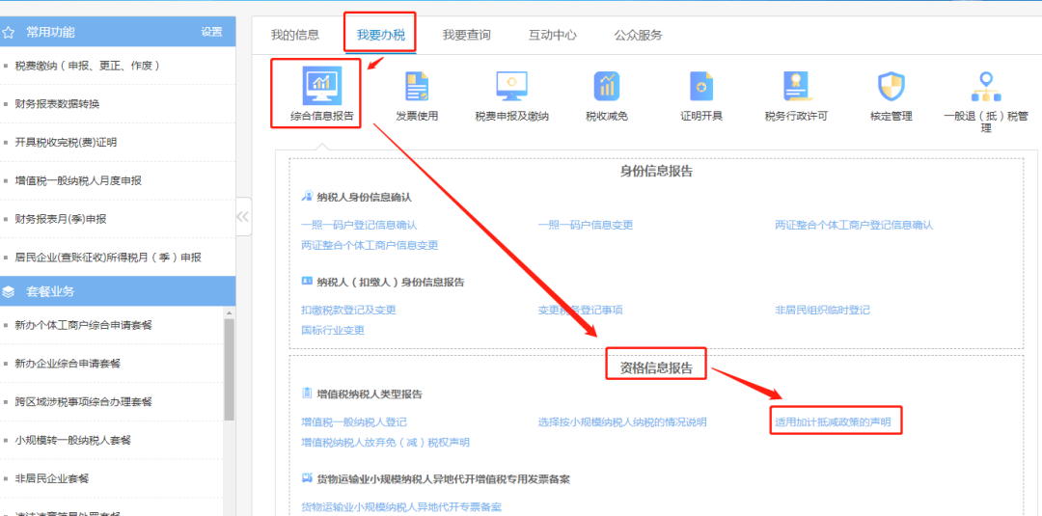
Task: Switch to 互动中心 tab
Action: (x=553, y=35)
